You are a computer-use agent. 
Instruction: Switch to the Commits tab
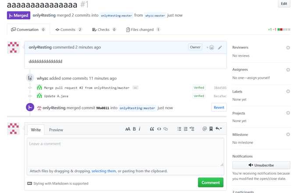coord(68,30)
